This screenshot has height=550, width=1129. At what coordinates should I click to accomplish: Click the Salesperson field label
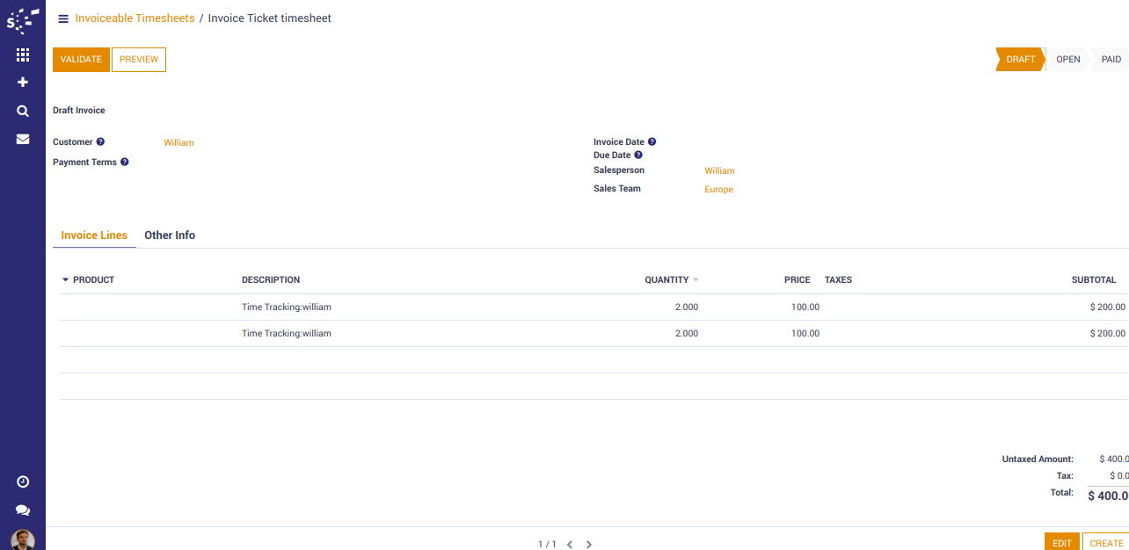619,170
